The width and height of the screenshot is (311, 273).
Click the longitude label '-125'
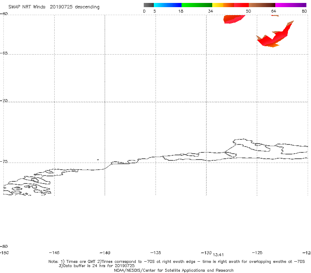257,252
